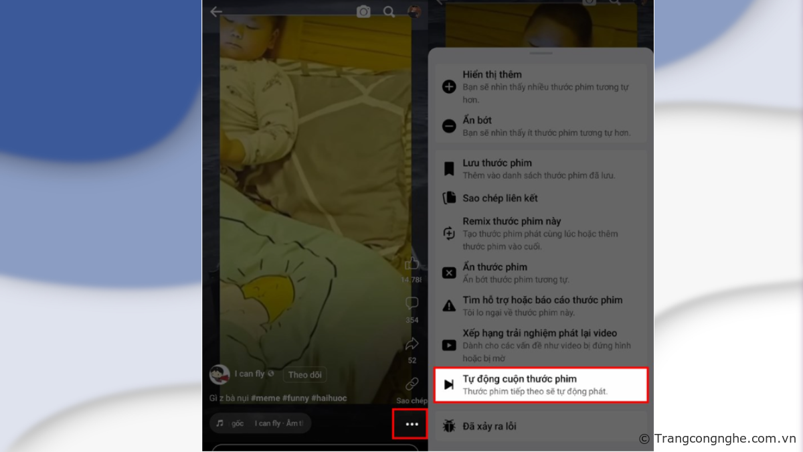Like the reel with thumbs-up icon
803x452 pixels.
[412, 264]
